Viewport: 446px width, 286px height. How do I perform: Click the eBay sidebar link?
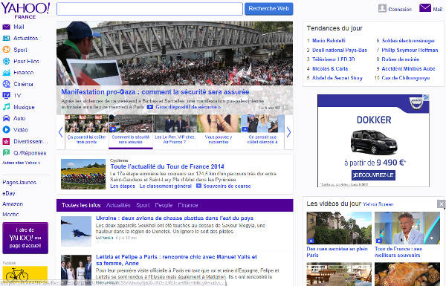[x=8, y=193]
